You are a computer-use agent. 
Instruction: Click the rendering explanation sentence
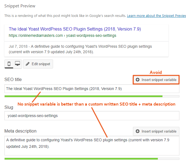pos(65,16)
